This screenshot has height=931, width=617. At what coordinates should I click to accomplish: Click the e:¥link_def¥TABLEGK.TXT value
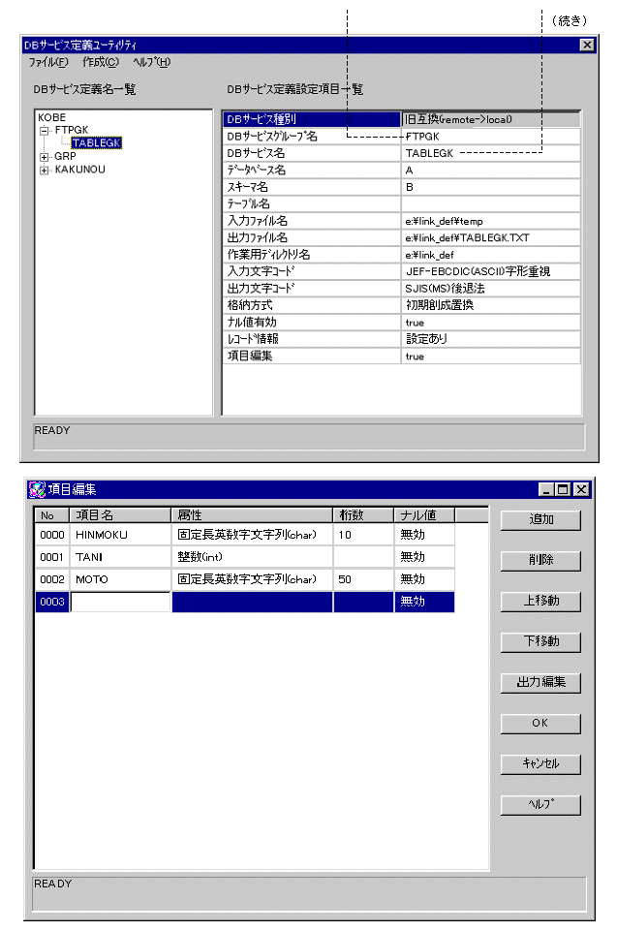click(491, 237)
